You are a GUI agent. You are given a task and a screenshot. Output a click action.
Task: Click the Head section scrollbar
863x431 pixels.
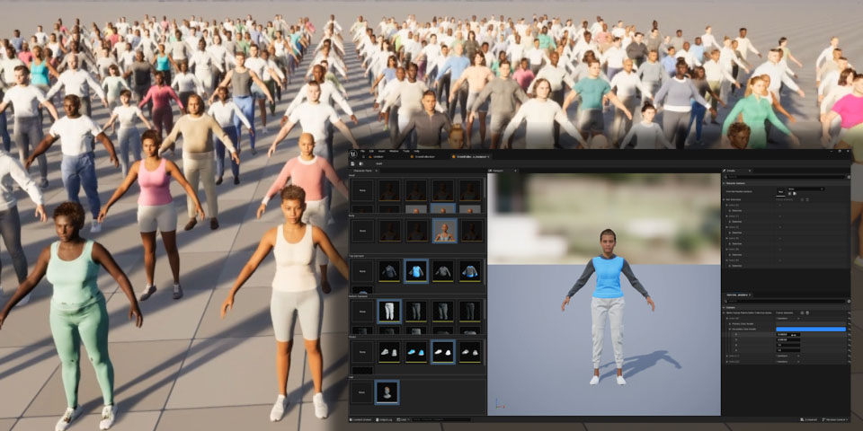pos(485,188)
